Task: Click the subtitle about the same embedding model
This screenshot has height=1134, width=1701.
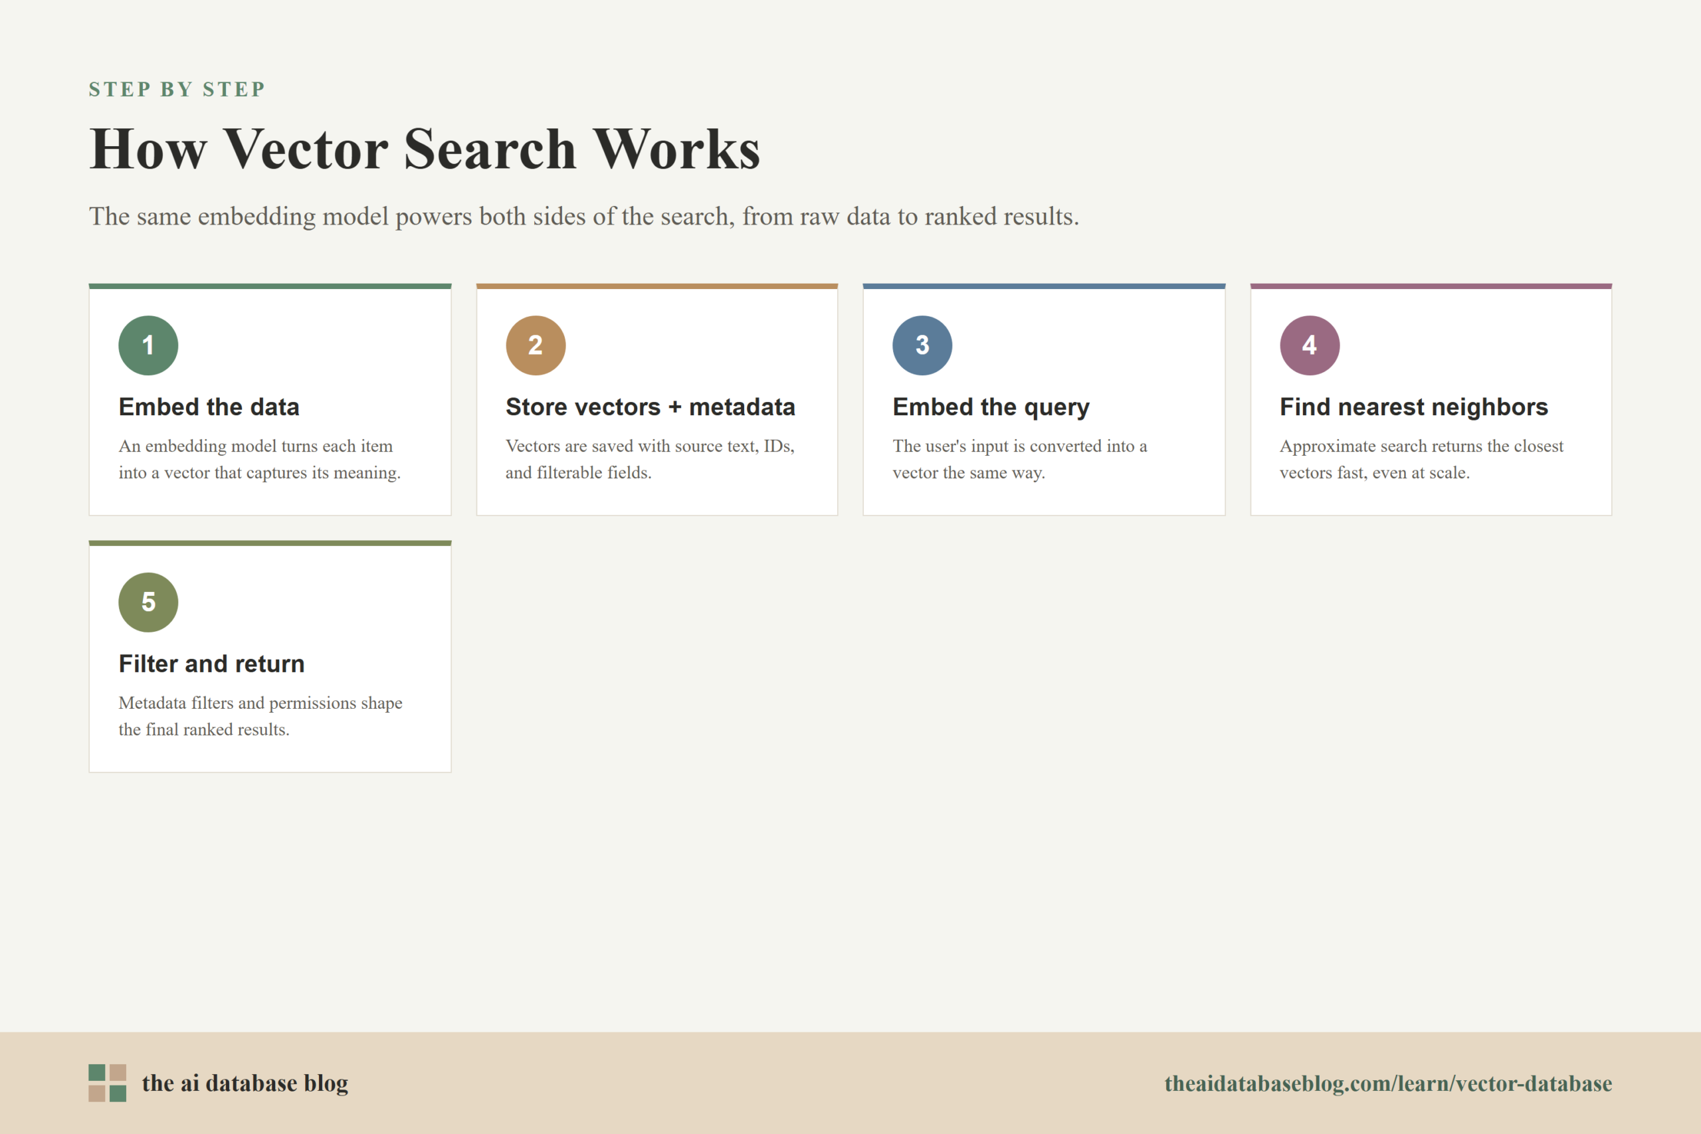Action: coord(583,217)
